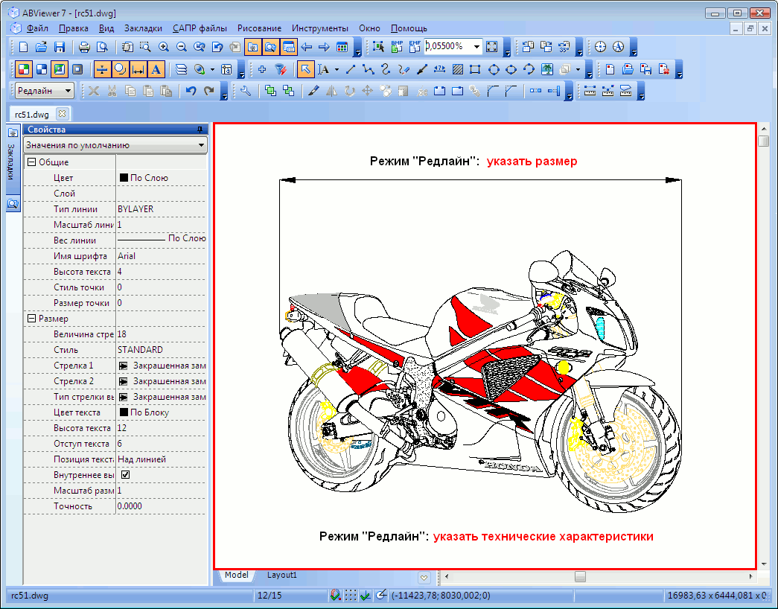Screen dimensions: 778x609
Task: Collapse the Общие property group
Action: tap(32, 162)
